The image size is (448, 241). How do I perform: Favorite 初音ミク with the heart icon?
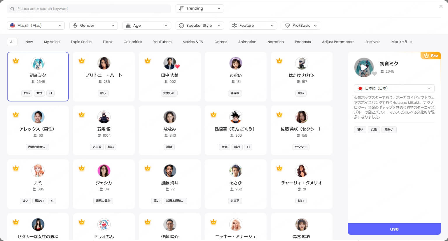[374, 74]
